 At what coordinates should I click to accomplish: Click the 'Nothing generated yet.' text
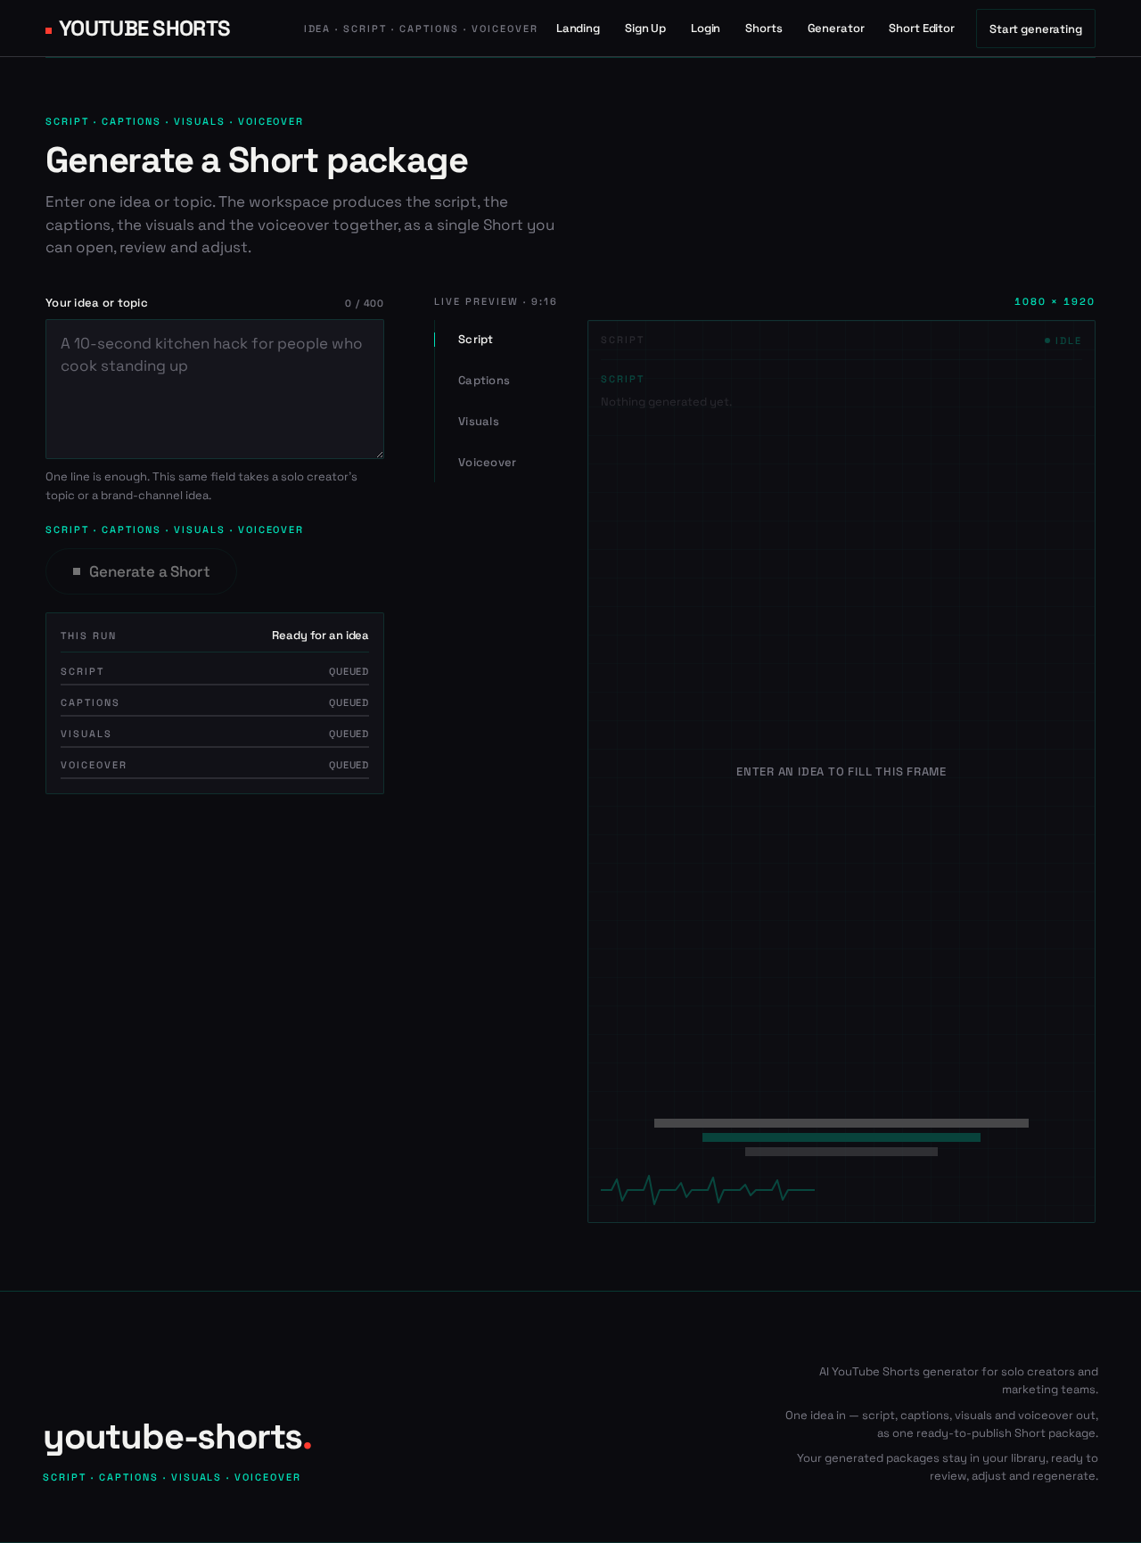666,402
